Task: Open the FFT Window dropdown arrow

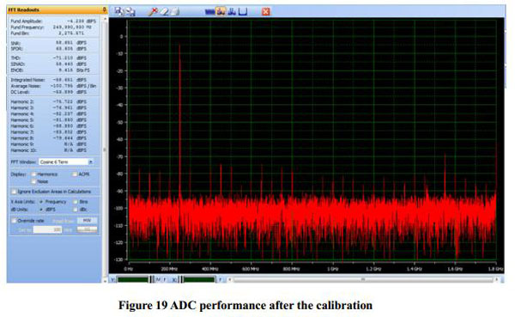Action: [91, 162]
